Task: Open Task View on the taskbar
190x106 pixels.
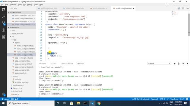Action: click(64, 103)
